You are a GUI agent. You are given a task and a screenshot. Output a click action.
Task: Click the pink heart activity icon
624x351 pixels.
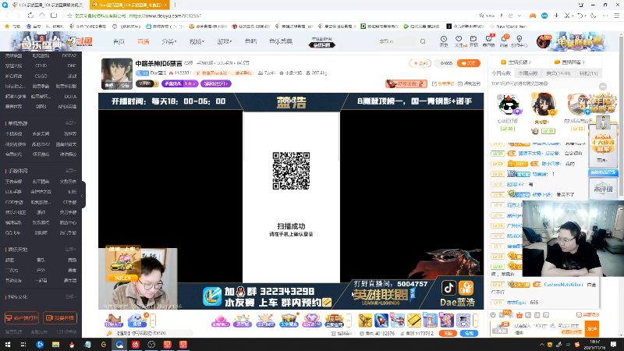[x=220, y=321]
